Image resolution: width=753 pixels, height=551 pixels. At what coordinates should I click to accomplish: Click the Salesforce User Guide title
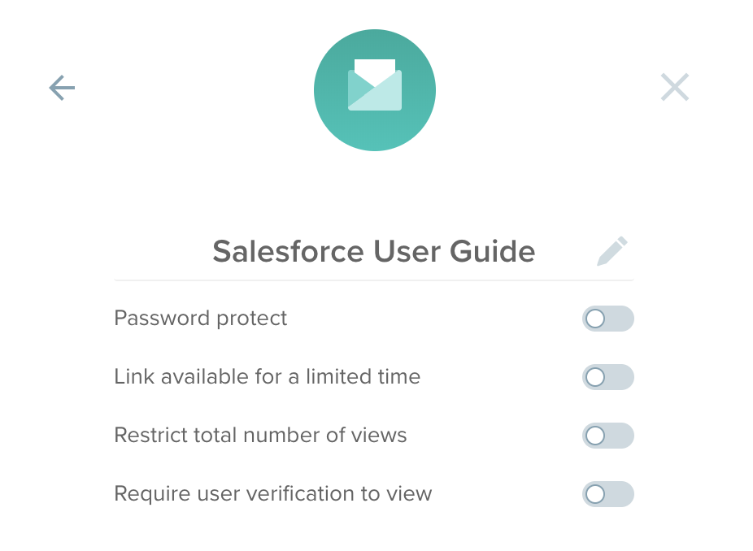tap(373, 251)
